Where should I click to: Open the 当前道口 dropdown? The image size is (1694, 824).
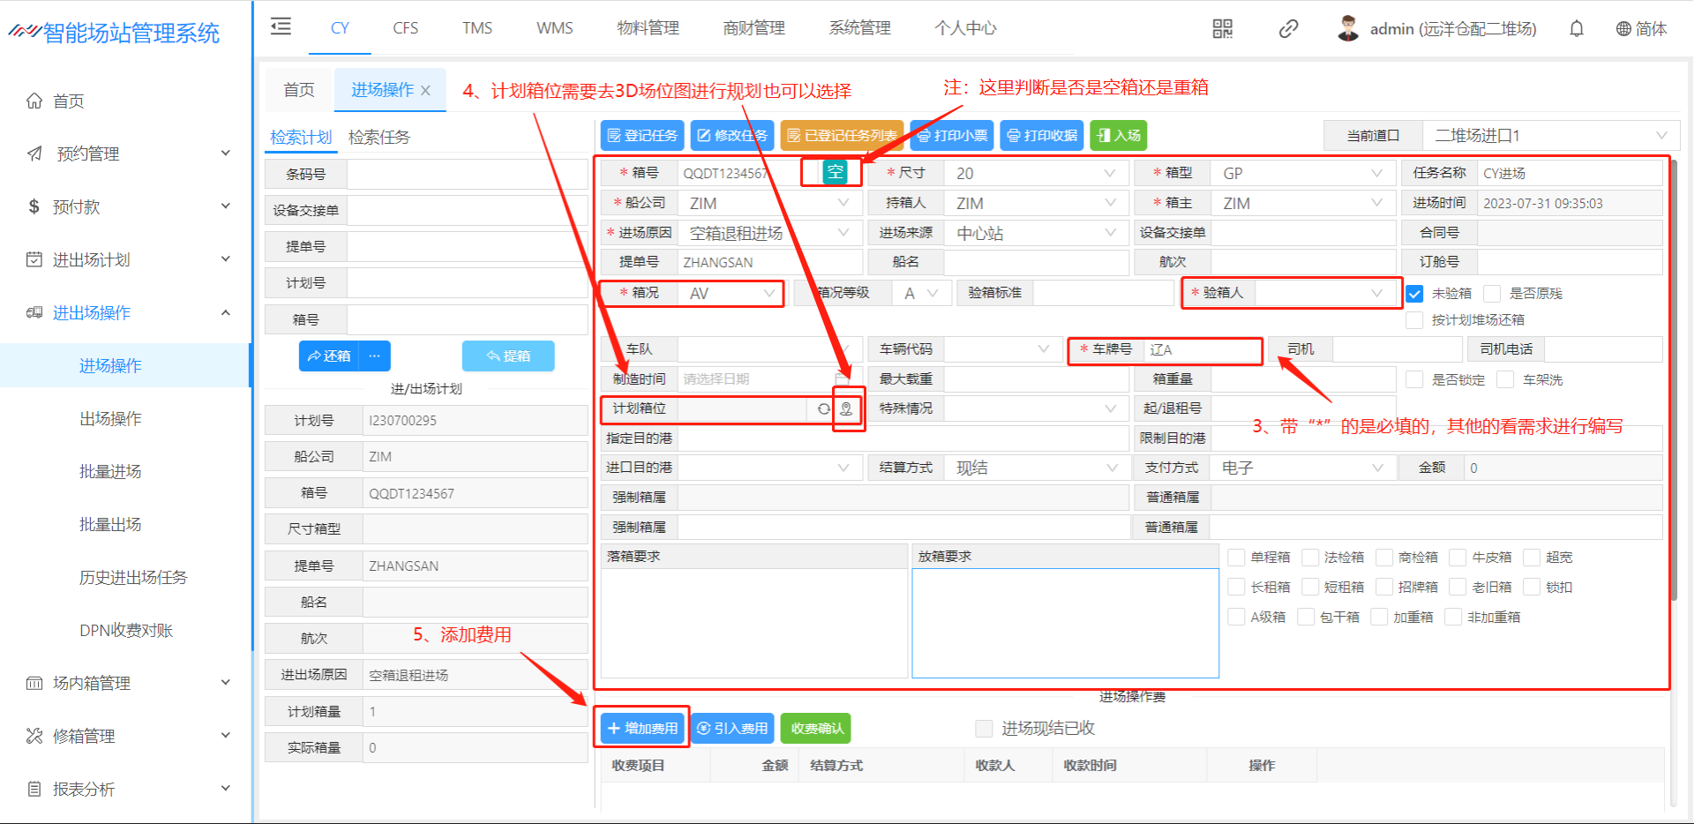(1549, 136)
